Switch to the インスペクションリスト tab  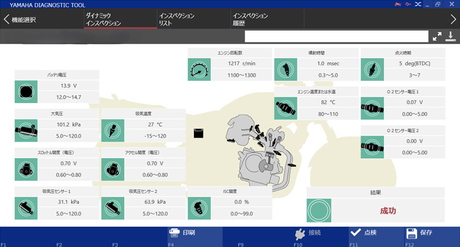point(177,19)
